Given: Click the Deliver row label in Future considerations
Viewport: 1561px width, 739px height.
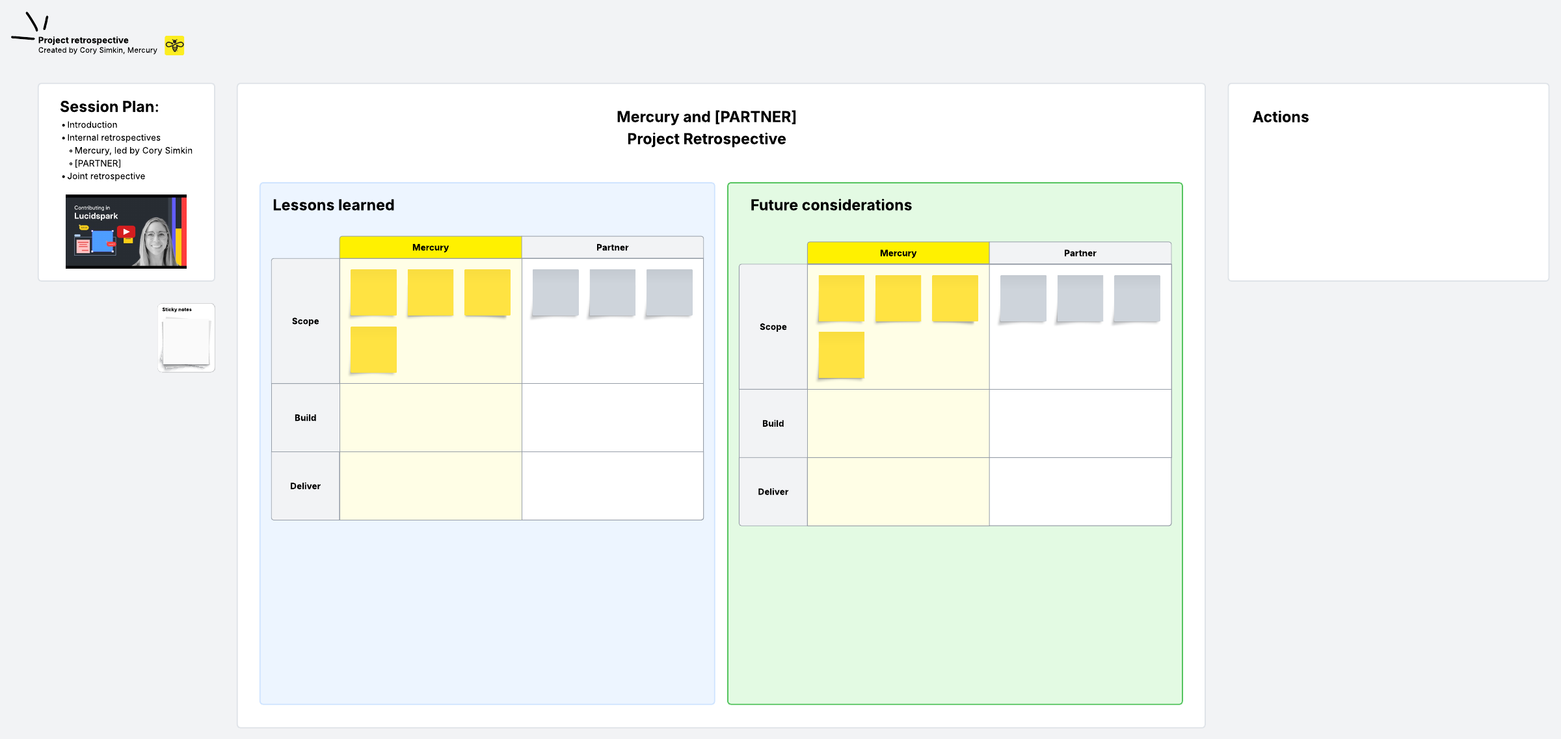Looking at the screenshot, I should (773, 492).
